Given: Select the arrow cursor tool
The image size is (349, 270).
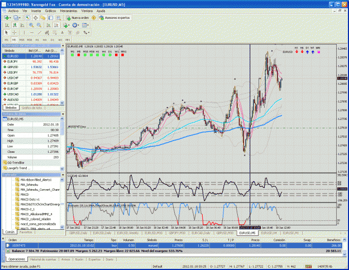Looking at the screenshot, I should tap(7, 33).
